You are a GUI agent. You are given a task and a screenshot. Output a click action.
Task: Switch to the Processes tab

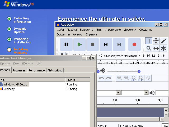coord(19,70)
